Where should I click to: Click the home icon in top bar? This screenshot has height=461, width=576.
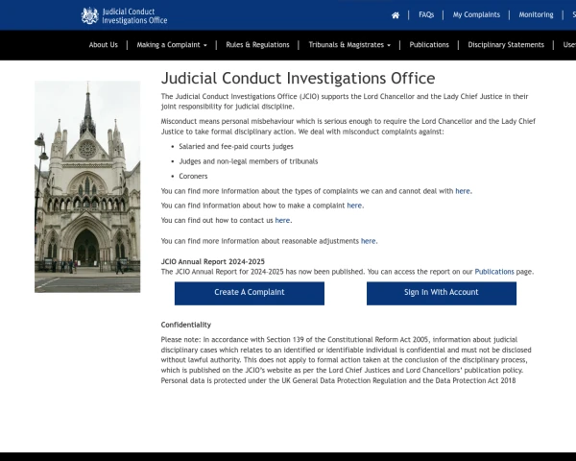point(396,15)
